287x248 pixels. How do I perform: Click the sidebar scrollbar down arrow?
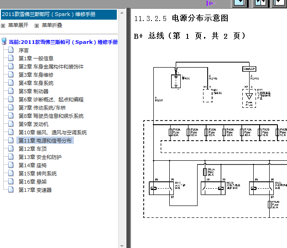click(x=122, y=246)
